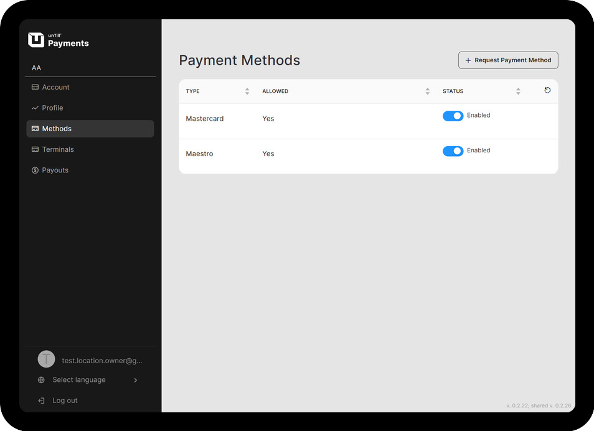Go to the Payouts section
The image size is (594, 431).
point(55,170)
